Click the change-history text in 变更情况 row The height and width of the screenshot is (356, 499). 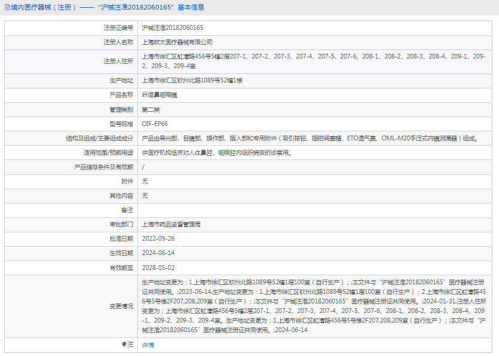coord(314,306)
